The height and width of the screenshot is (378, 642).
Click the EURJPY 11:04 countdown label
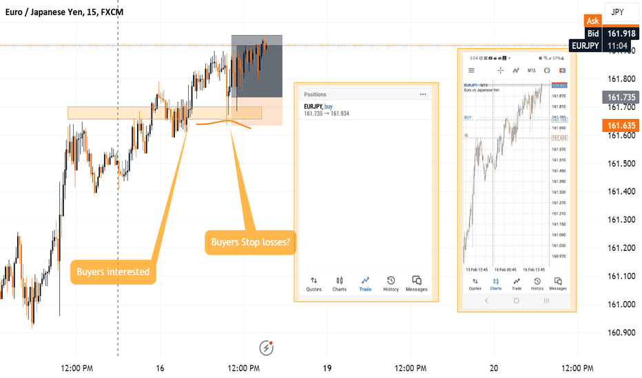pos(599,46)
